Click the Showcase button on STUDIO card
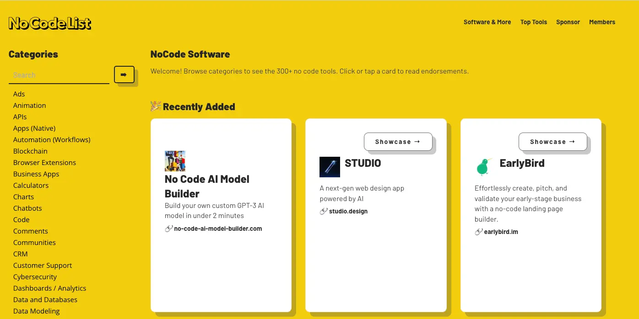 pos(398,142)
